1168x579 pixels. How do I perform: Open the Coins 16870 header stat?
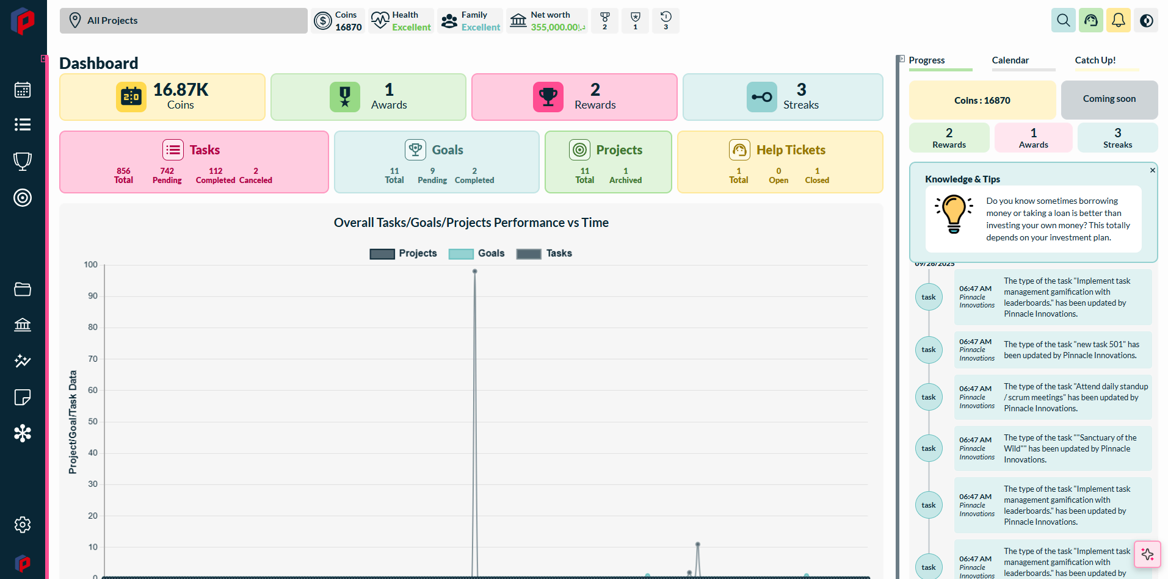(338, 21)
